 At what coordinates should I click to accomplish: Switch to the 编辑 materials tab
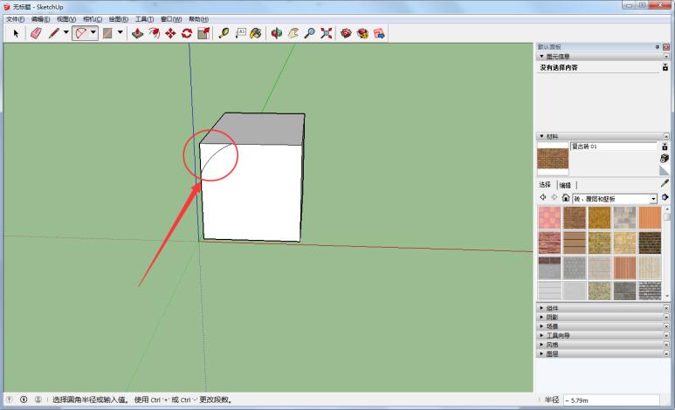pyautogui.click(x=565, y=185)
